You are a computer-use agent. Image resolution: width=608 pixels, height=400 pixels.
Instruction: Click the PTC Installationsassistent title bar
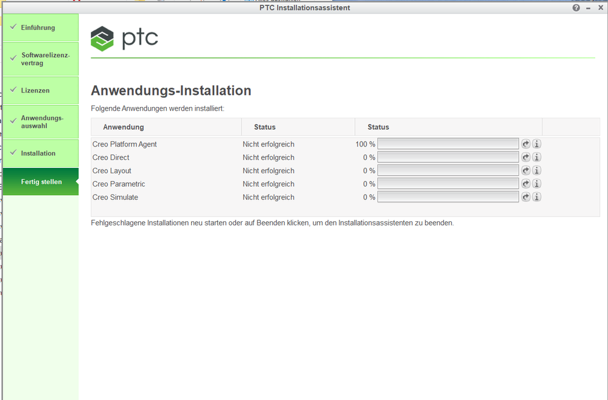(305, 8)
